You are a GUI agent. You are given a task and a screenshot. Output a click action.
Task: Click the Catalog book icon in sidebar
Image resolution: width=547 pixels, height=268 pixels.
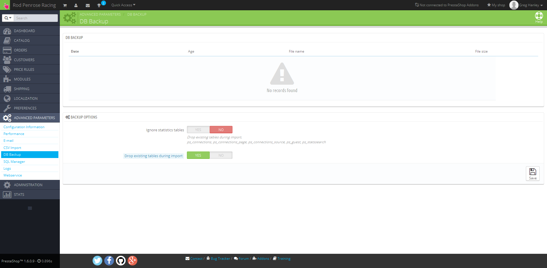(x=7, y=41)
